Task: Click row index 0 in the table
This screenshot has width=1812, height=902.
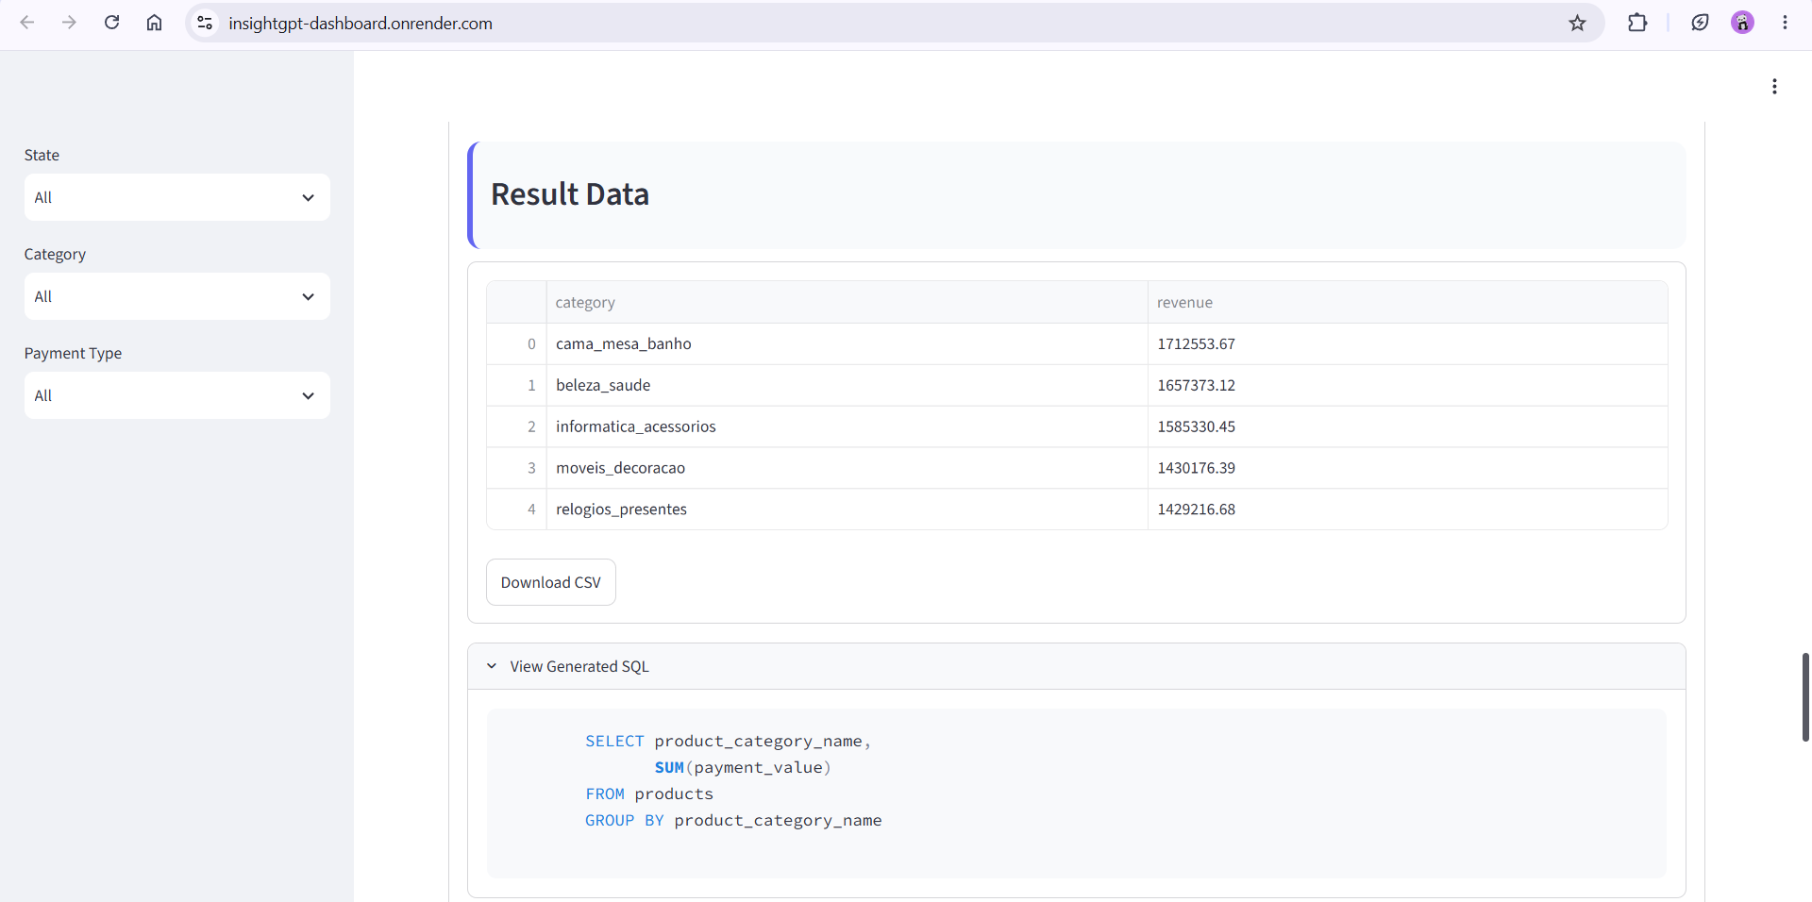Action: click(516, 344)
